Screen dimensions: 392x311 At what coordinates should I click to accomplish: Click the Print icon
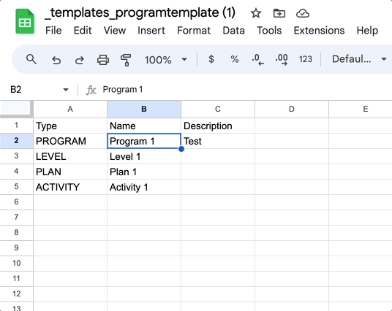click(102, 60)
